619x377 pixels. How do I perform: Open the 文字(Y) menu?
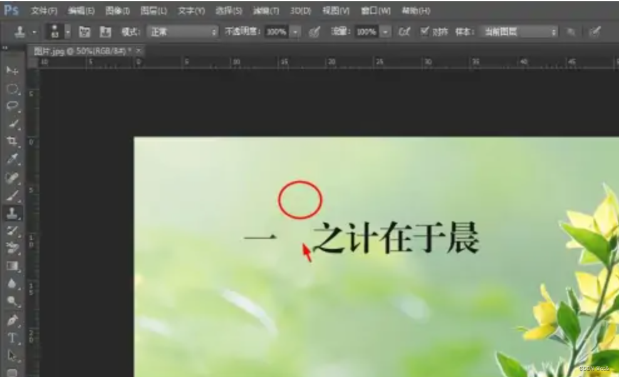(x=191, y=11)
